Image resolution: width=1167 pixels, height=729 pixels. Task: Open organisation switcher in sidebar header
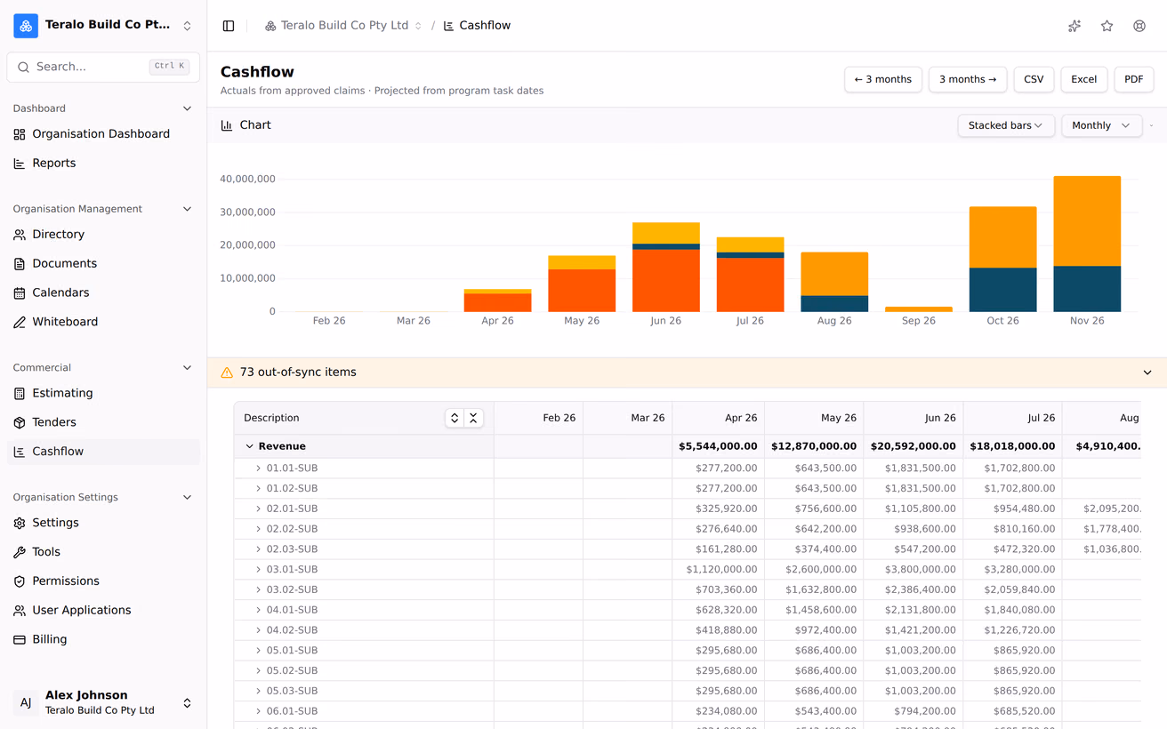tap(103, 26)
